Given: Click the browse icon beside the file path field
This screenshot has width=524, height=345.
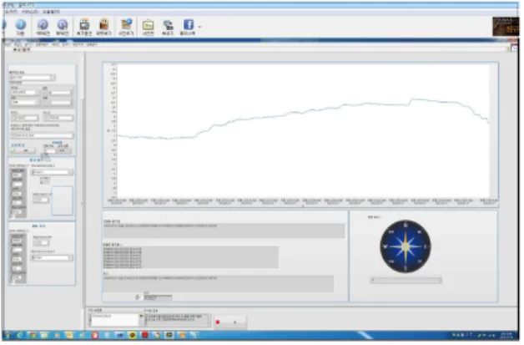Looking at the screenshot, I should (141, 316).
